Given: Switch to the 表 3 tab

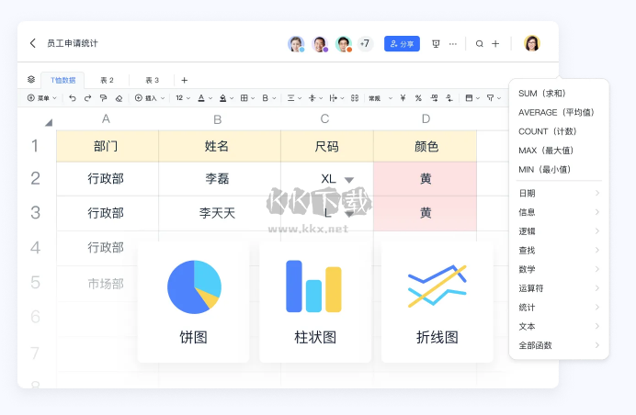Looking at the screenshot, I should (152, 80).
